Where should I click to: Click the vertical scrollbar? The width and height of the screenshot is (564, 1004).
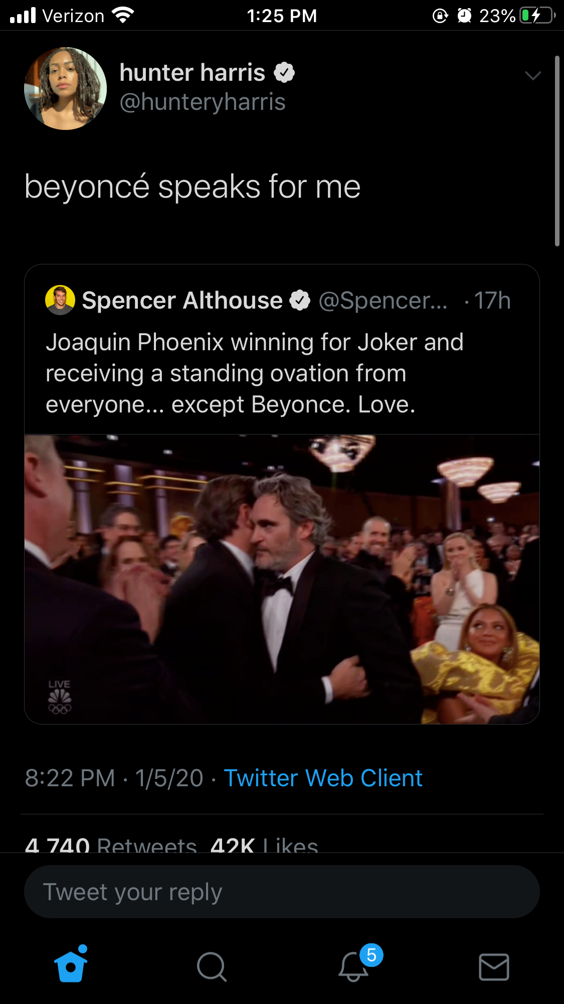click(x=556, y=151)
